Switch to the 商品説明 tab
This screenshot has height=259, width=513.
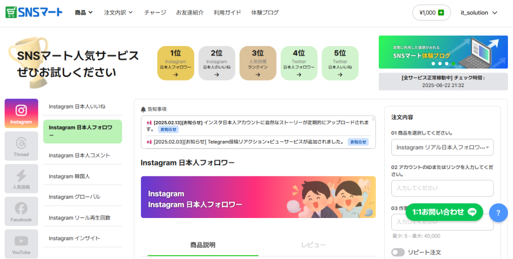pos(203,245)
